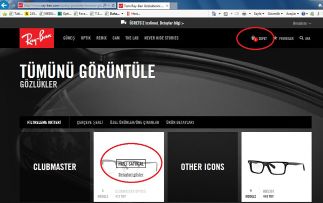
Task: Open the CLUBMASTER category tile
Action: tap(55, 167)
